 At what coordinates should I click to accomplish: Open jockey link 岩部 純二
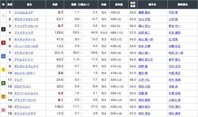(144, 33)
